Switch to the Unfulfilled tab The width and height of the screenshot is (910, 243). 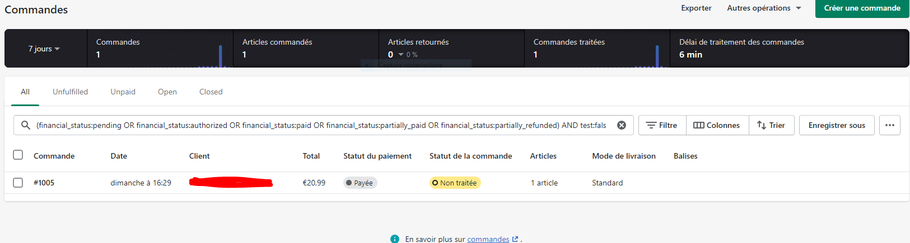click(71, 92)
